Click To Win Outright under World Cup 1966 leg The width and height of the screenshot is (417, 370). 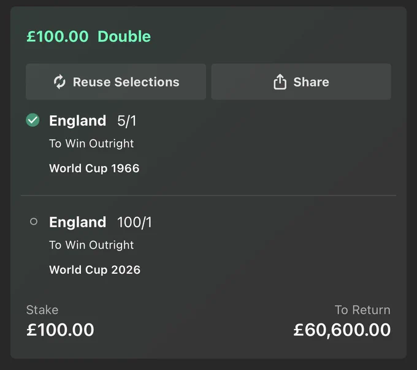(x=91, y=144)
